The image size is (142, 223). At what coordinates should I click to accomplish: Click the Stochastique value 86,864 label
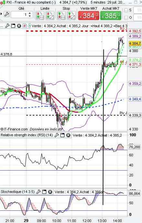(135, 194)
